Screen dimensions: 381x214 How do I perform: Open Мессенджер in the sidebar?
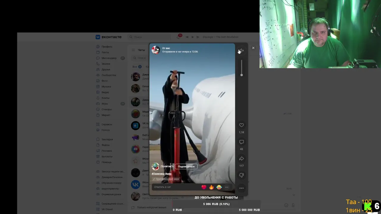[109, 58]
